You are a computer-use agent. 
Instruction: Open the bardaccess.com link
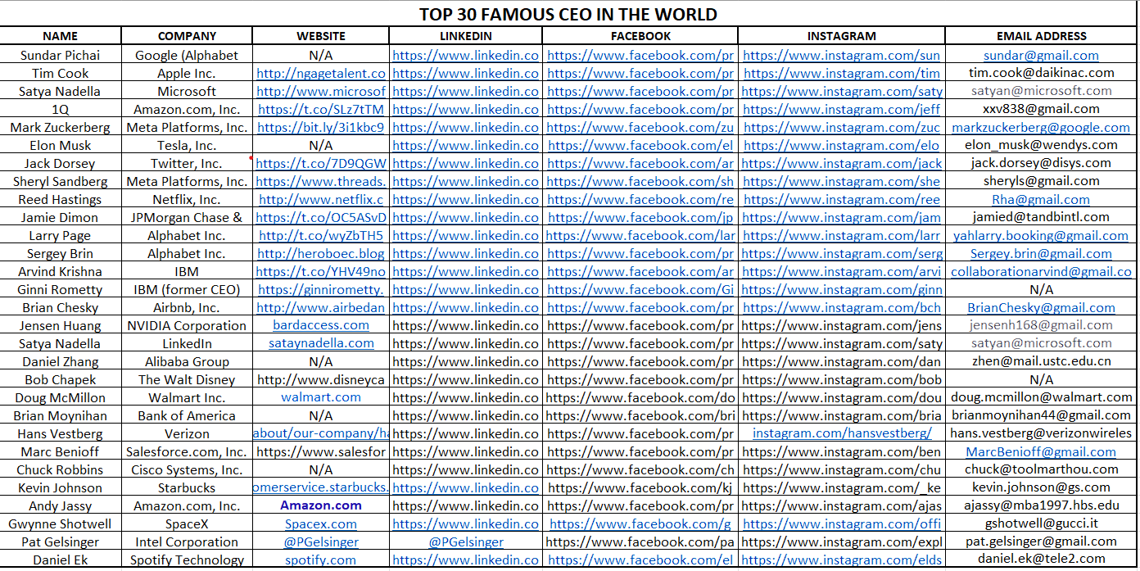pyautogui.click(x=321, y=325)
